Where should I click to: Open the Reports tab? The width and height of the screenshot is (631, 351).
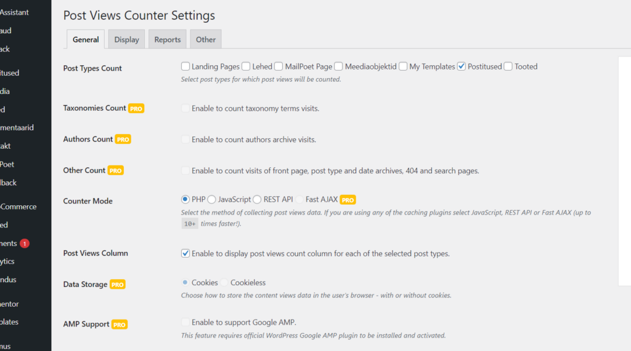pyautogui.click(x=168, y=39)
